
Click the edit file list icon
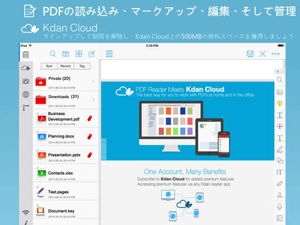[92, 54]
